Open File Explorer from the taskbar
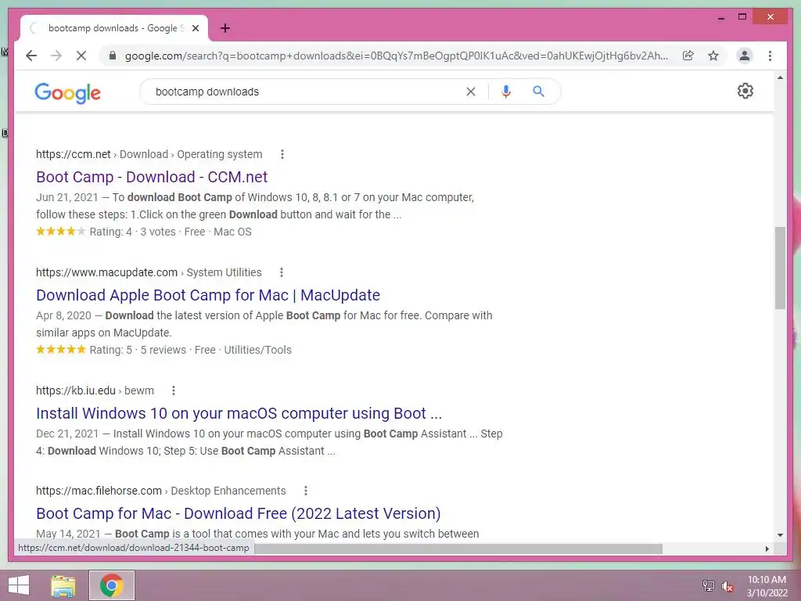 pos(63,585)
